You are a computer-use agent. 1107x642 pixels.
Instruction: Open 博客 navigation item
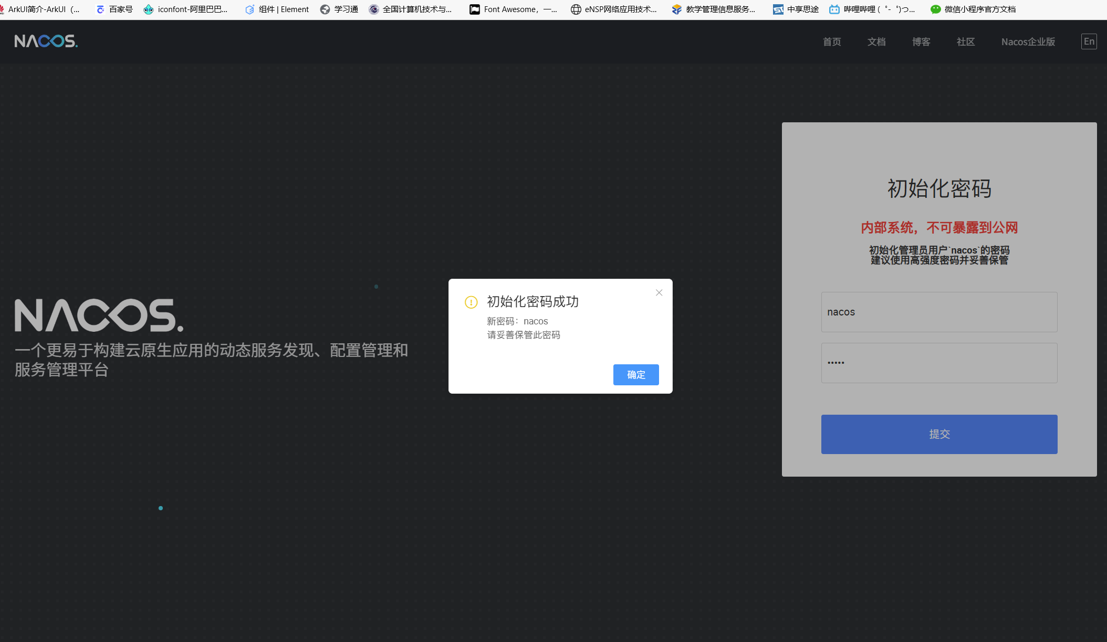(921, 42)
